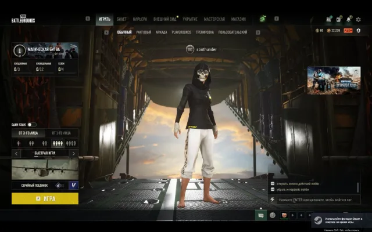372x232 pixels.
Task: Click the airplane map preview image
Action: 45,169
